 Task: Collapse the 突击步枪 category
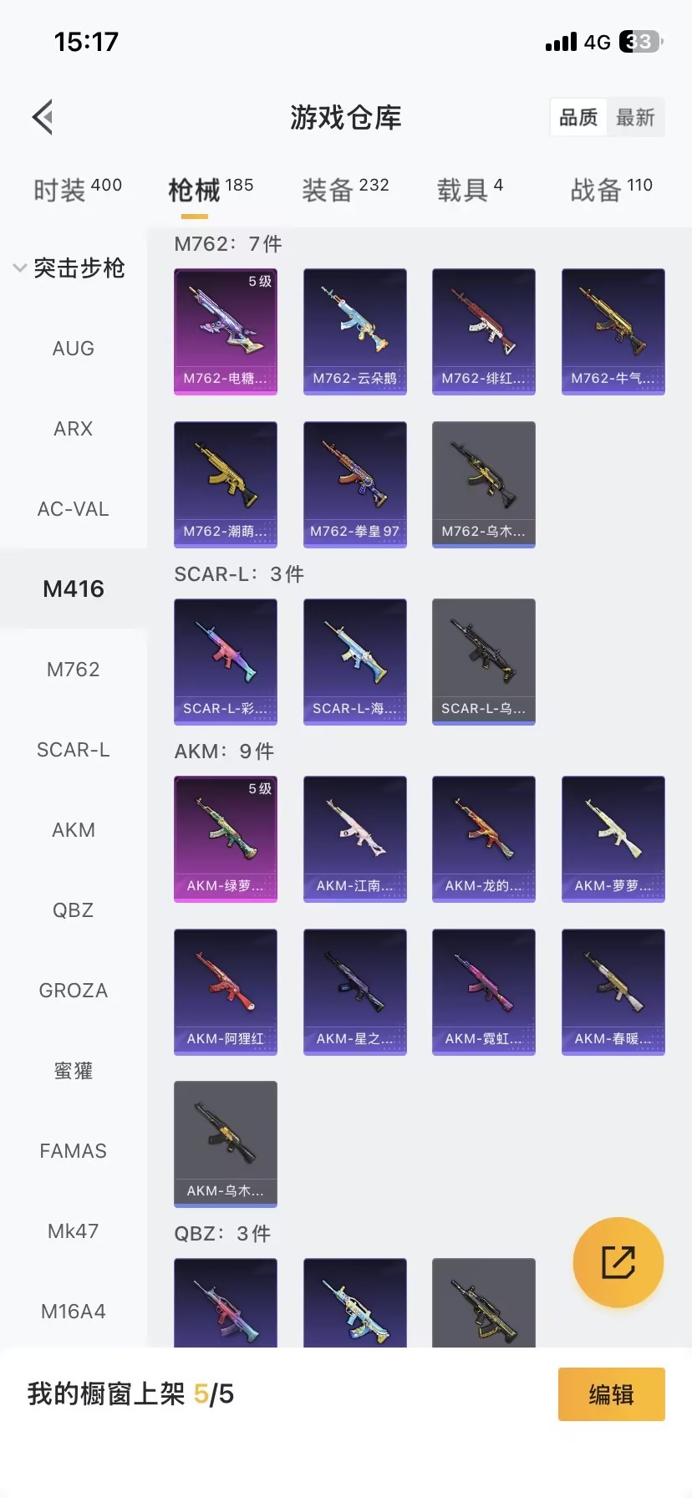tap(70, 268)
